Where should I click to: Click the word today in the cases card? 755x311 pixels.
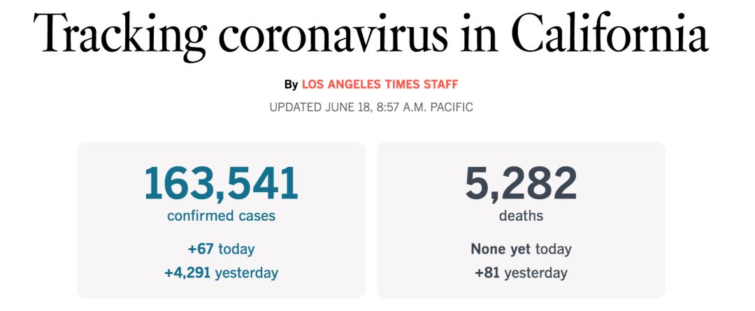coord(236,249)
